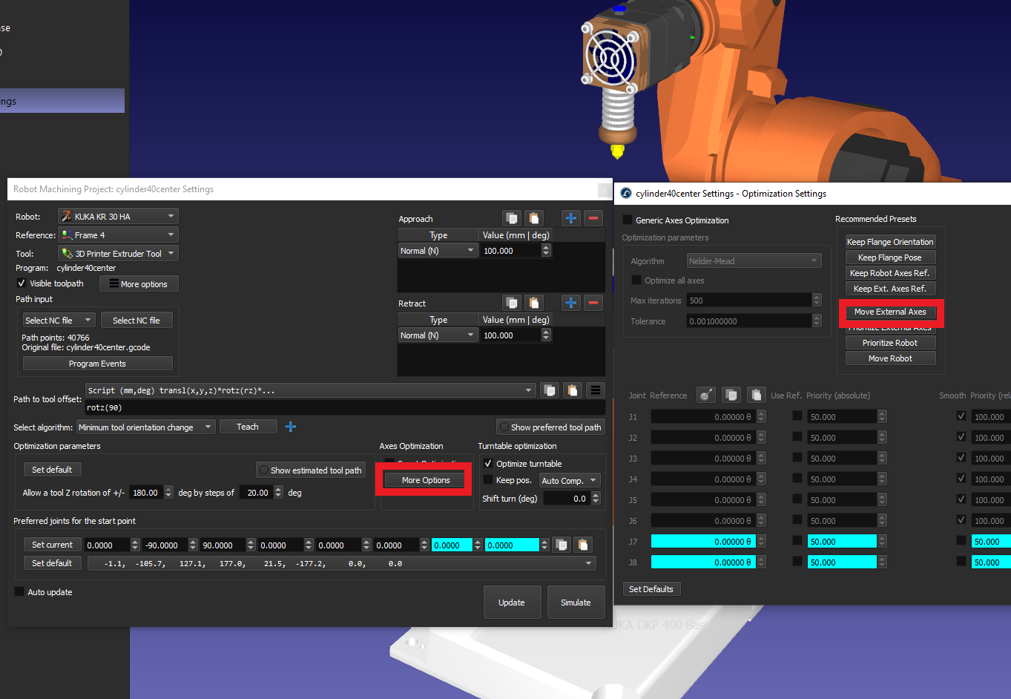Viewport: 1011px width, 699px height.
Task: Open Auto Comp. turntable dropdown
Action: [569, 481]
